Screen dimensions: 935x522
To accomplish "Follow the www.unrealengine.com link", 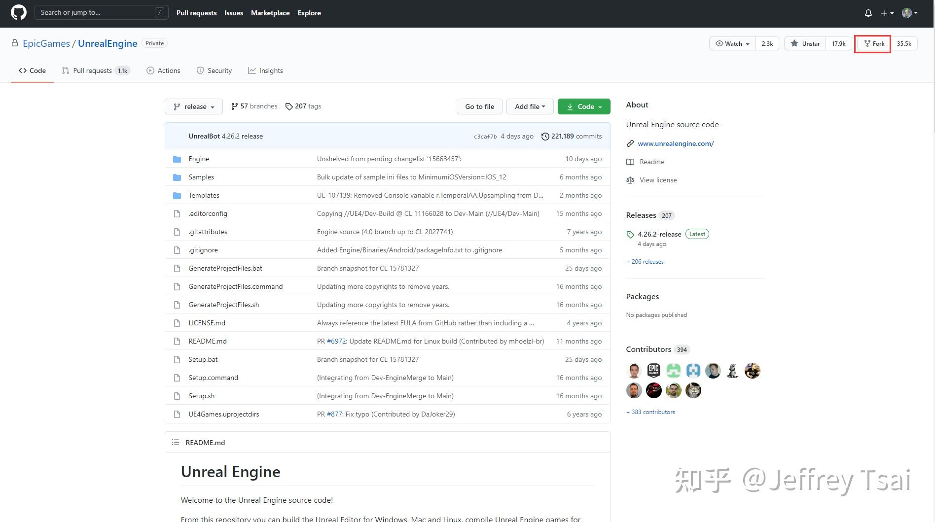I will 676,143.
